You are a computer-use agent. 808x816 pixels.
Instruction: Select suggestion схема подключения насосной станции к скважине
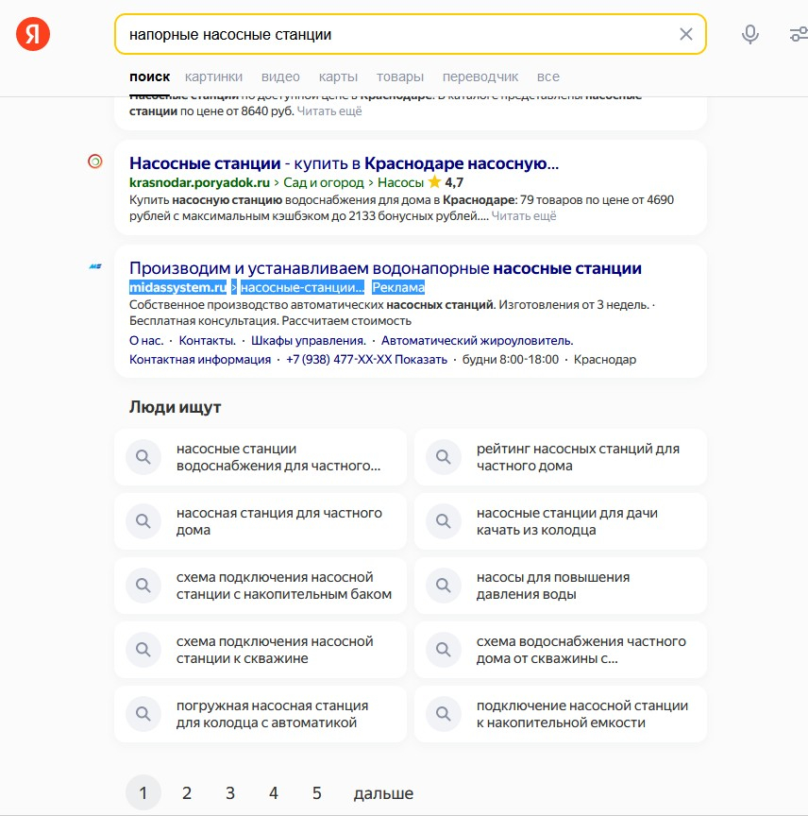261,650
